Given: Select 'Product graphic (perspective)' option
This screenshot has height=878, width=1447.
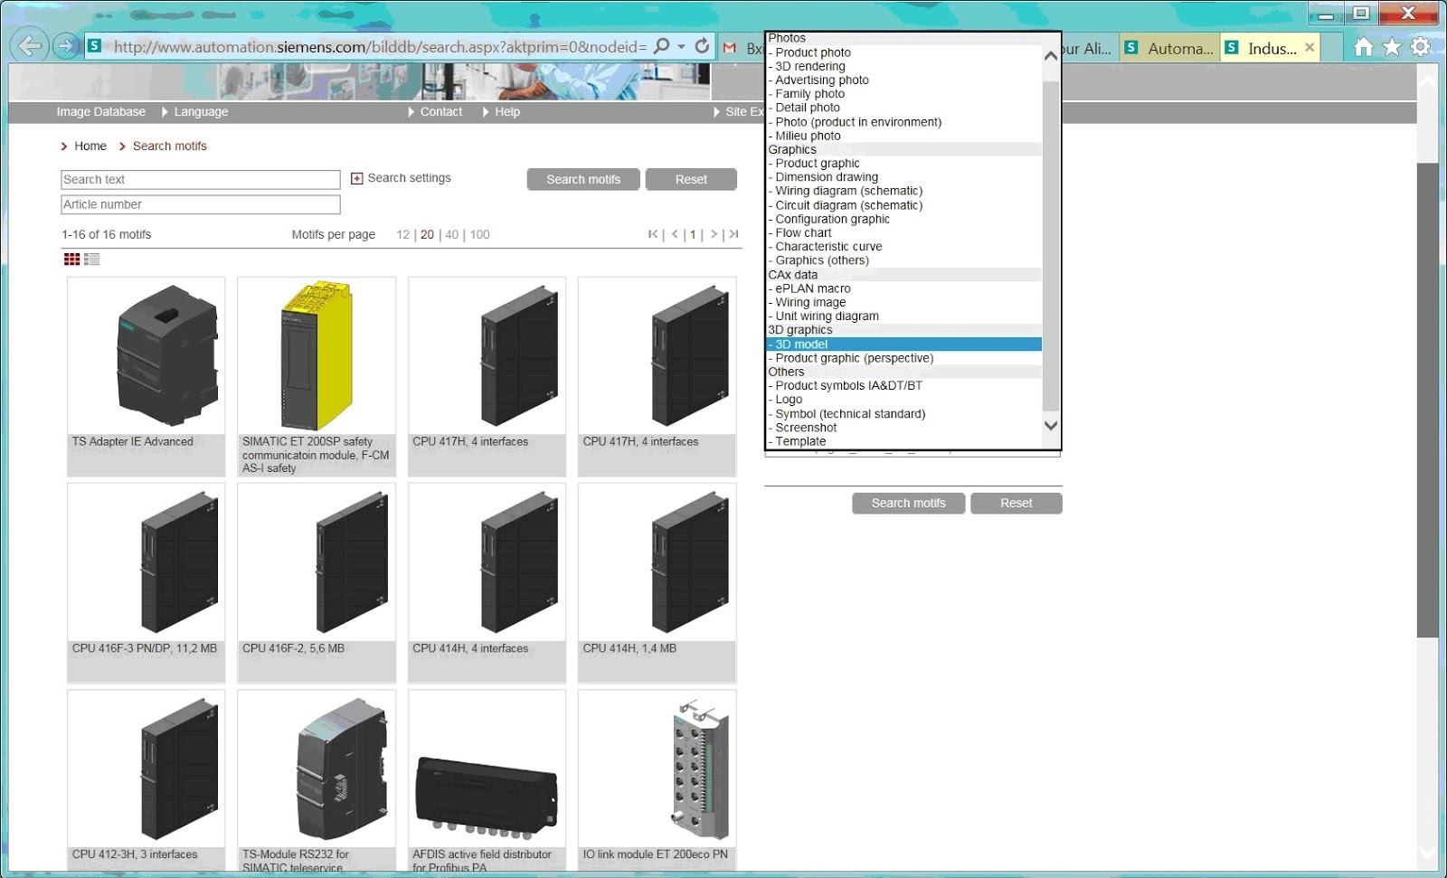Looking at the screenshot, I should 904,358.
